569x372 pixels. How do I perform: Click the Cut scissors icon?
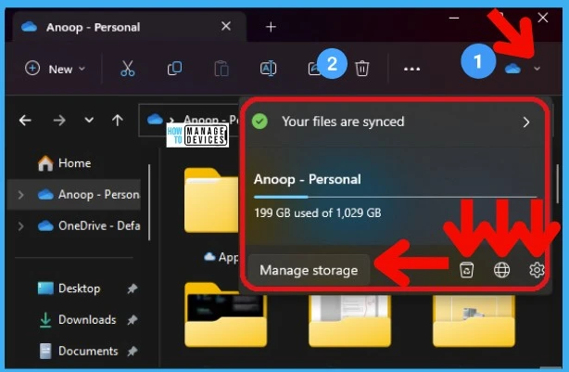127,69
